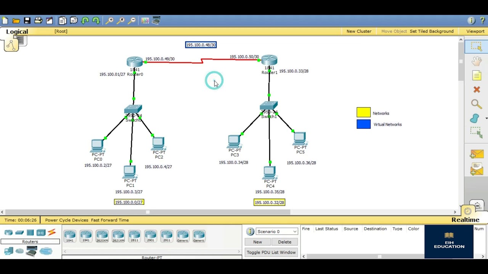488x274 pixels.
Task: Open the Drawing Palette icon
Action: 145,21
